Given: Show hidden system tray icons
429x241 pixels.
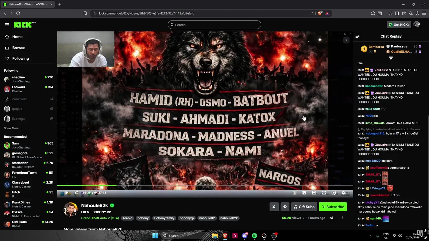Looking at the screenshot, I should [370, 236].
